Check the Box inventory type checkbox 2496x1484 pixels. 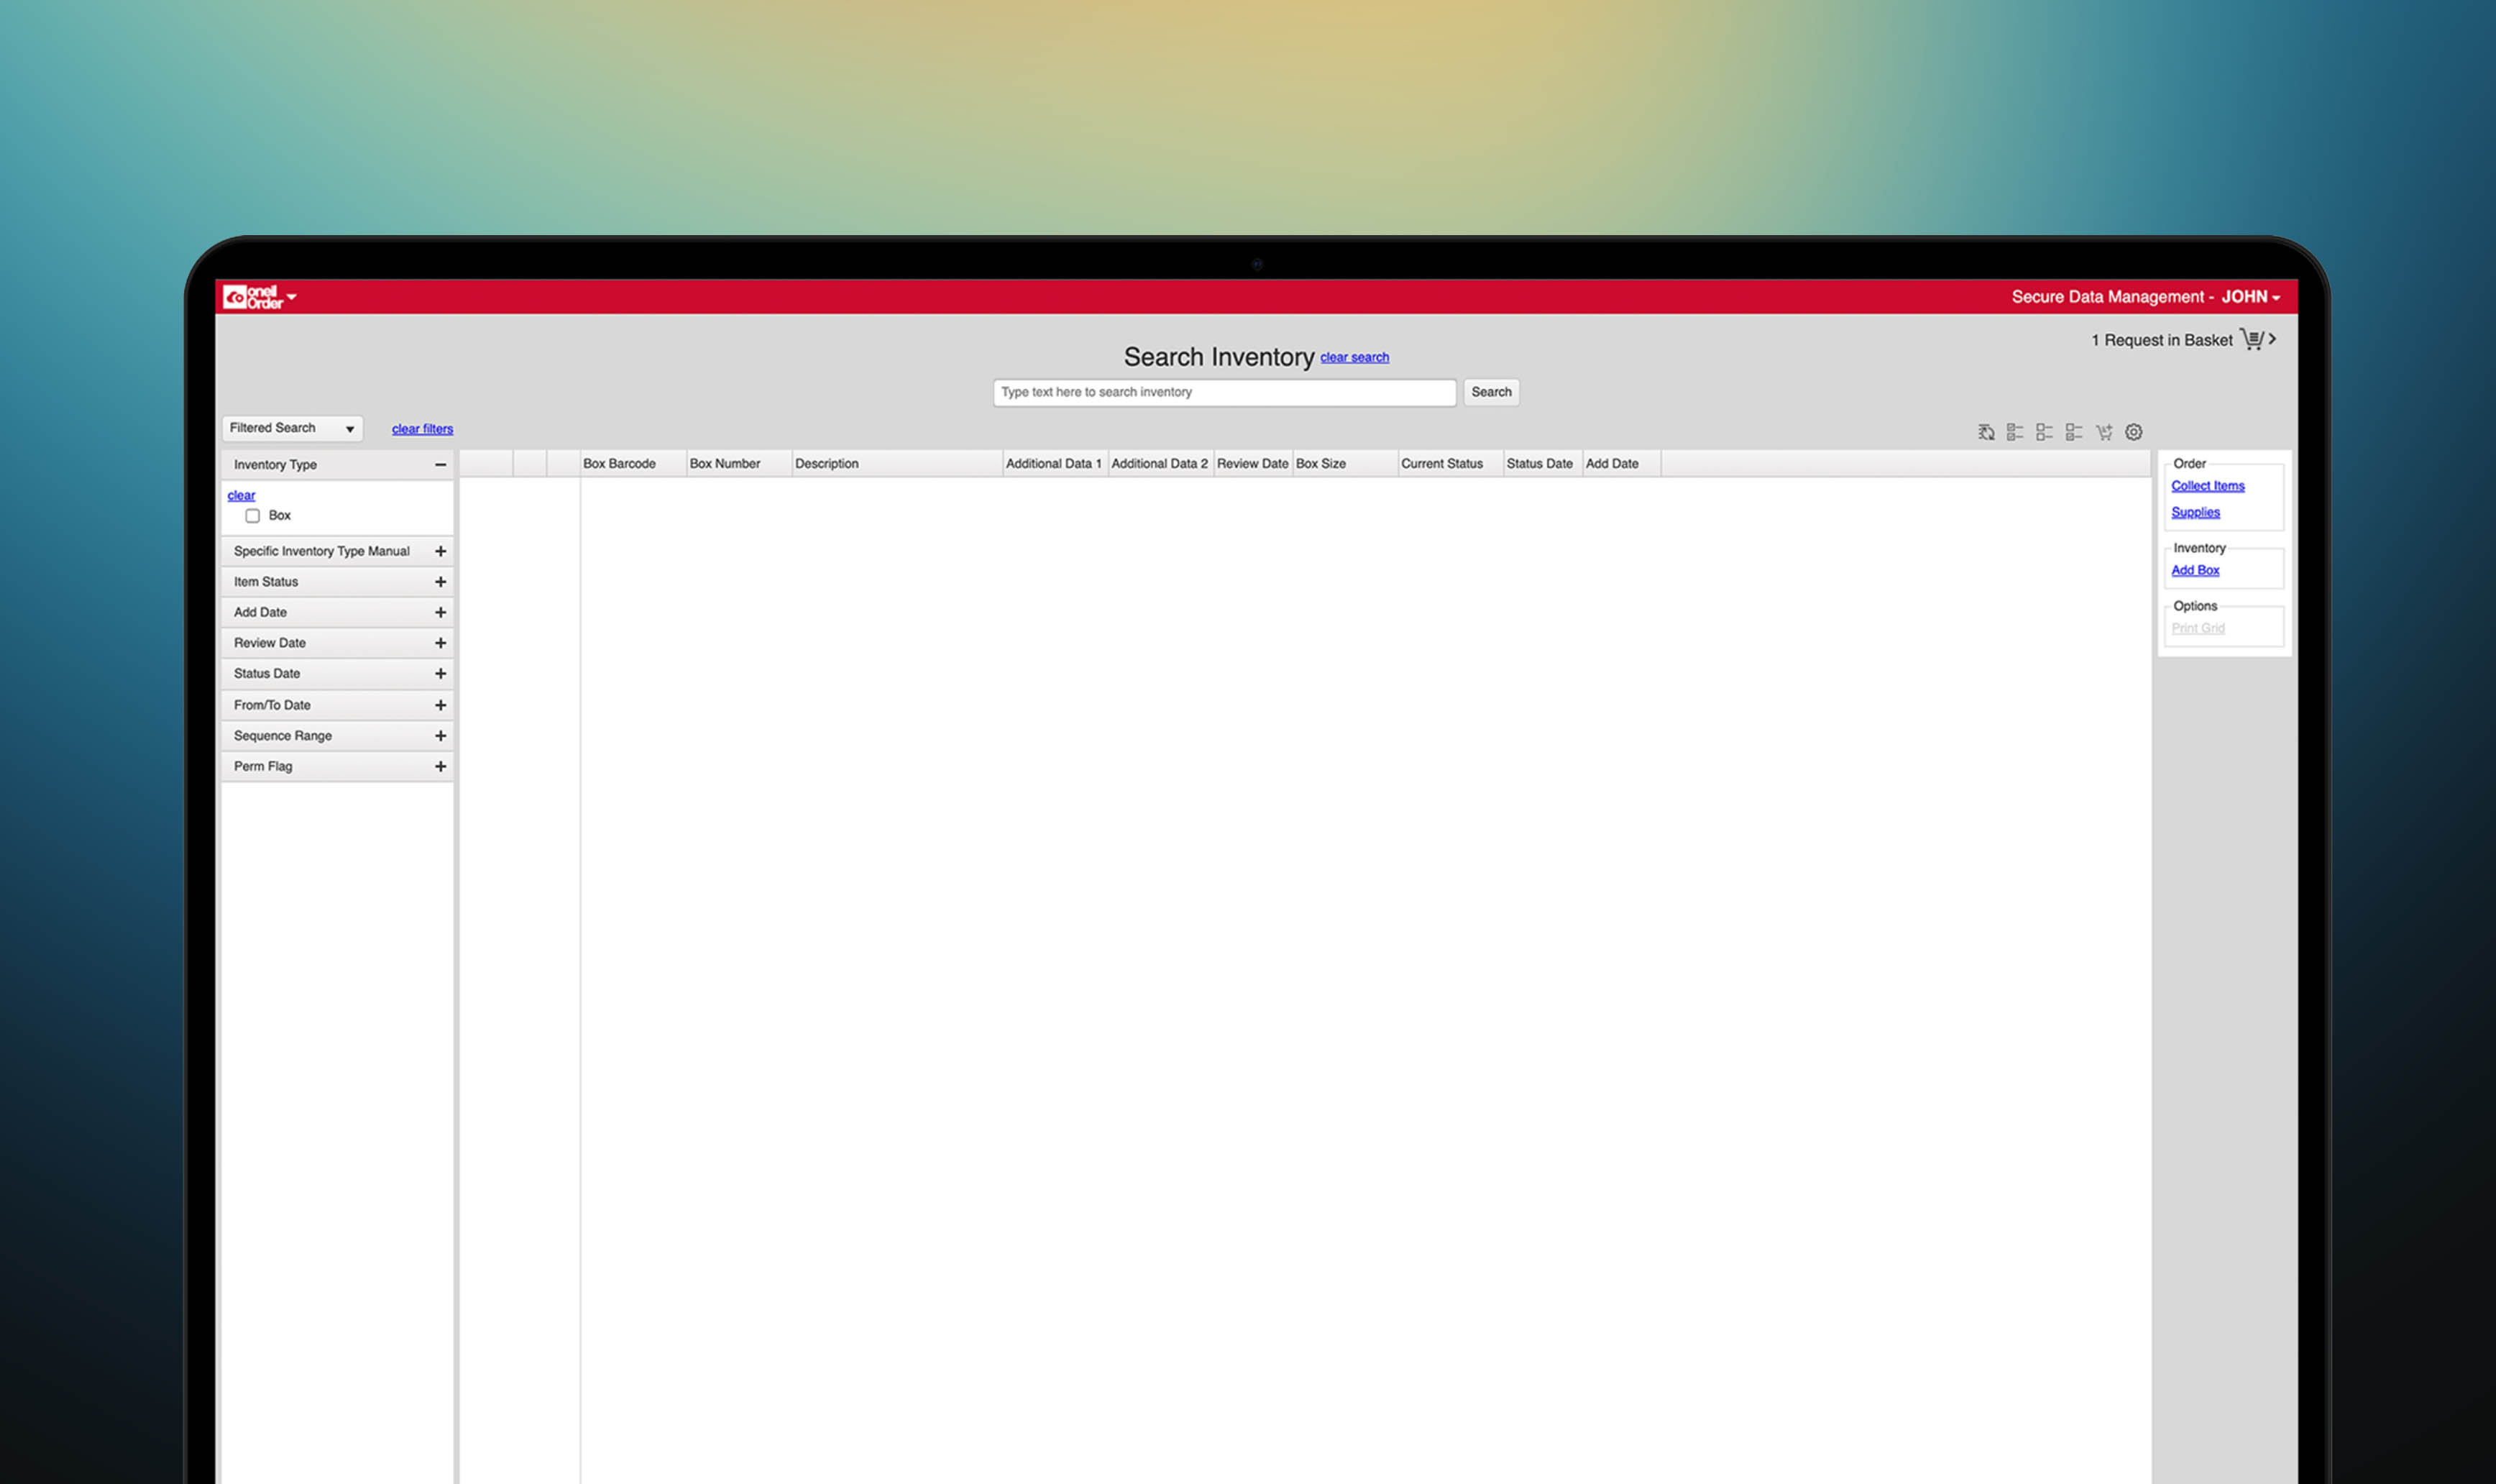[x=253, y=516]
